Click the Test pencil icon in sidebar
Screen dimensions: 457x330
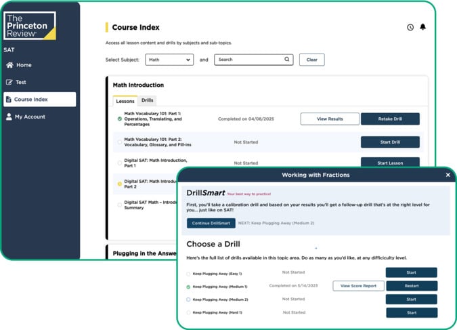[x=9, y=82]
